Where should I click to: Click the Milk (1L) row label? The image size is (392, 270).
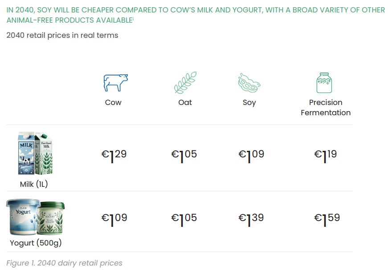[x=34, y=184]
